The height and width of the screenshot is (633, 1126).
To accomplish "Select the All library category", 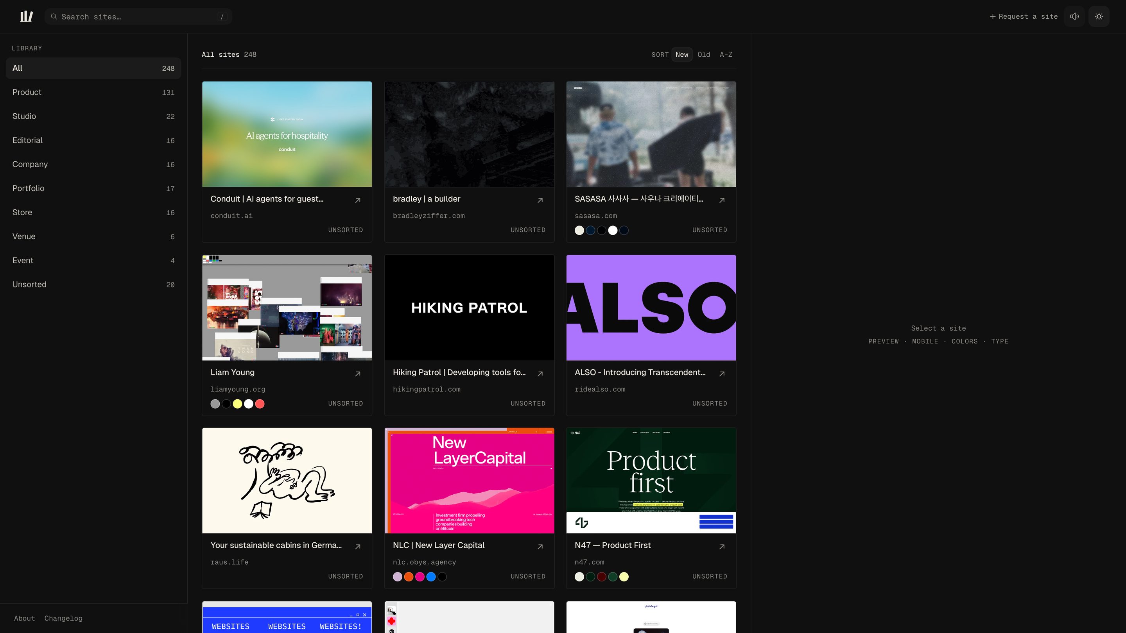I will click(x=93, y=68).
